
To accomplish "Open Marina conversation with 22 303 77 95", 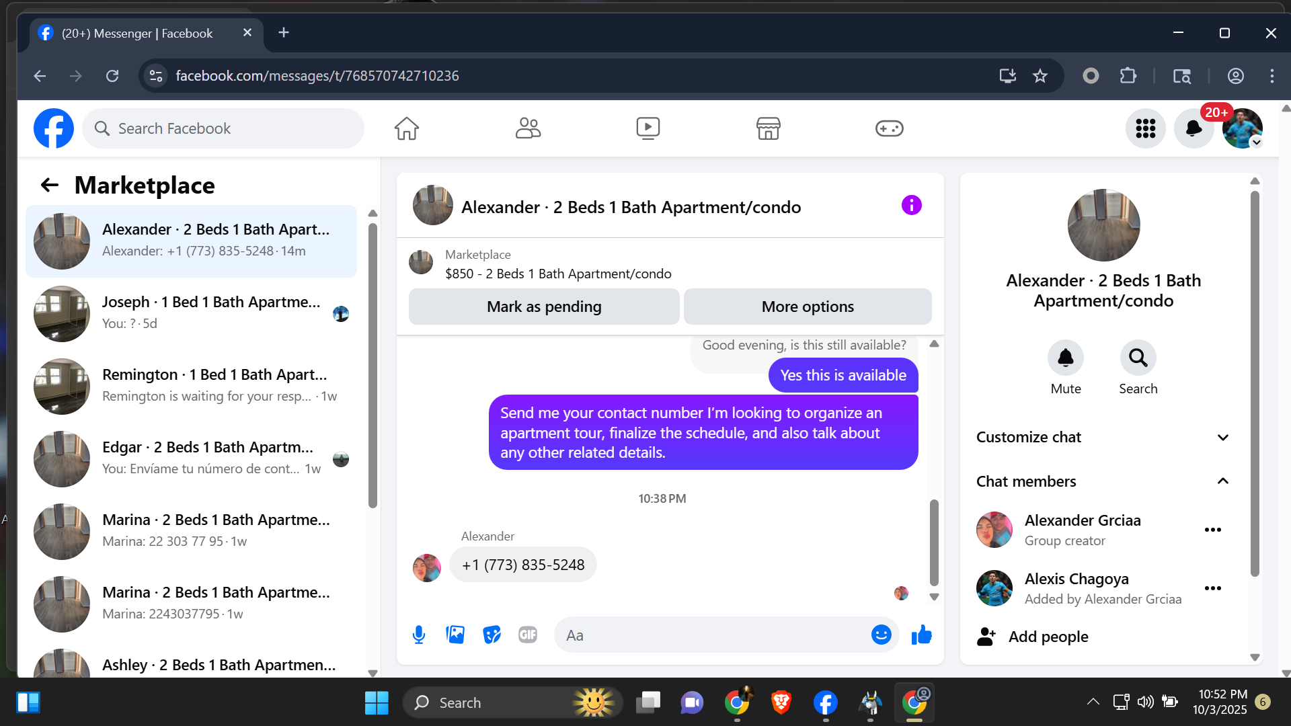I will [x=191, y=531].
